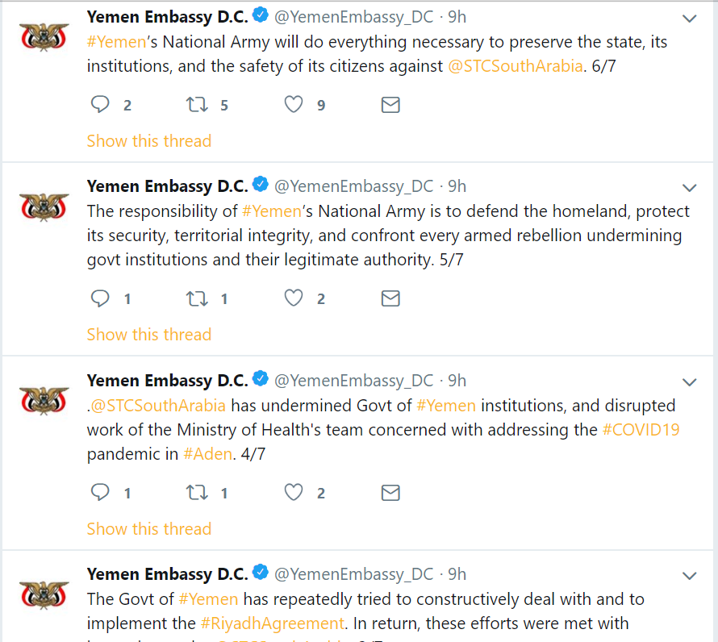Like the 6/7 tweet with 9 likes
Image resolution: width=718 pixels, height=642 pixels.
tap(294, 105)
